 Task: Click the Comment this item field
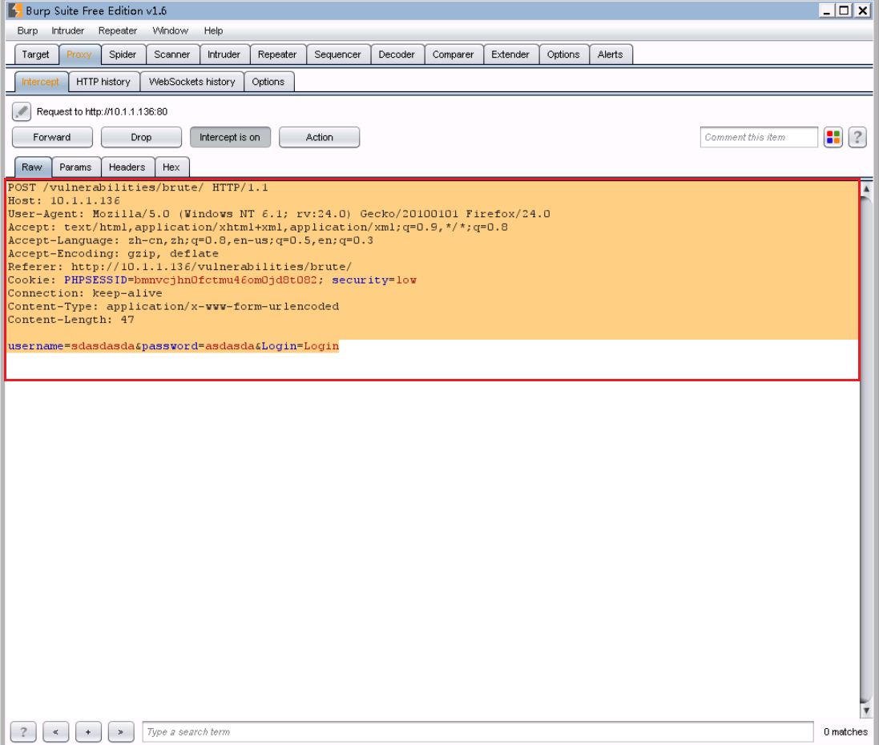pos(759,137)
